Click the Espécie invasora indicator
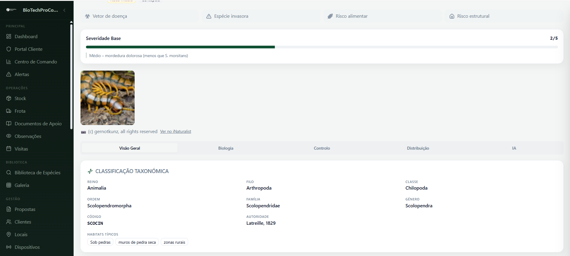The height and width of the screenshot is (256, 570). [261, 16]
